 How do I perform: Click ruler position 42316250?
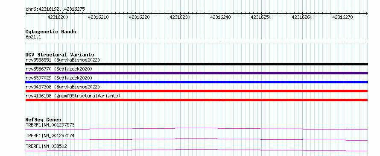(x=261, y=17)
